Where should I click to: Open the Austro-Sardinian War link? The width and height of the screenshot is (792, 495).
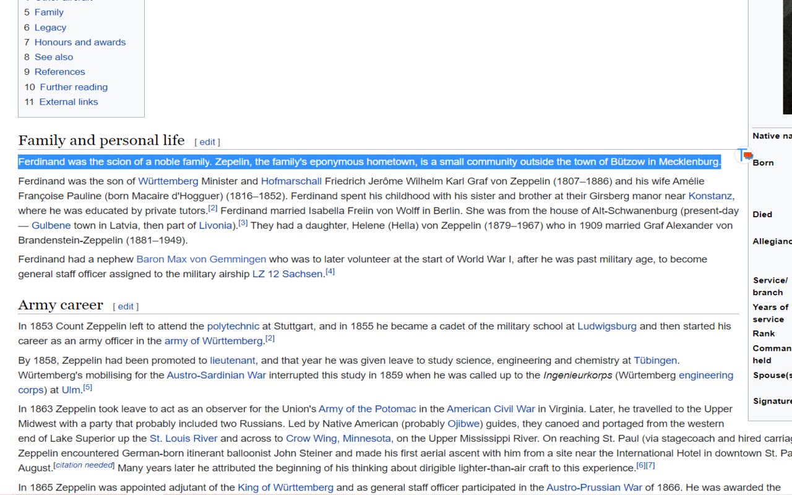pos(216,375)
